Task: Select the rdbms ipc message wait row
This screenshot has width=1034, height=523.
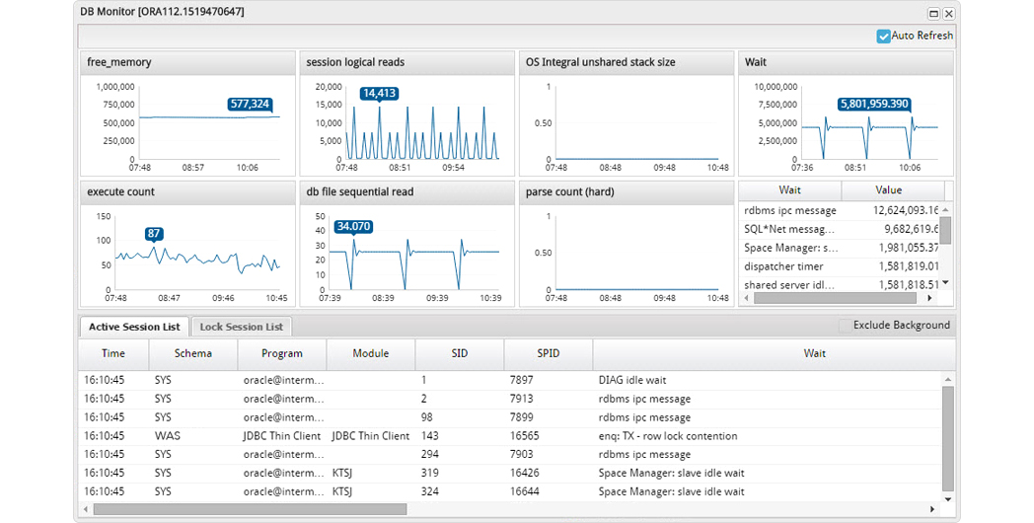Action: pyautogui.click(x=840, y=210)
